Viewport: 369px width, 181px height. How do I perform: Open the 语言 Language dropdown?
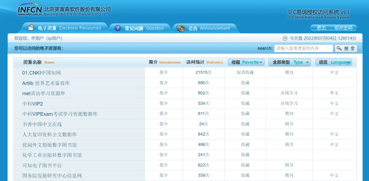334,62
